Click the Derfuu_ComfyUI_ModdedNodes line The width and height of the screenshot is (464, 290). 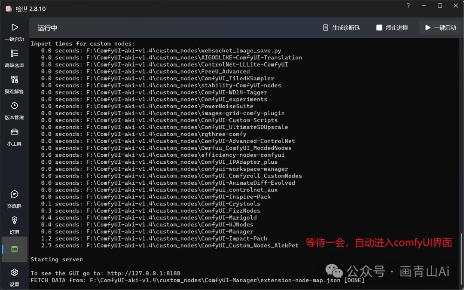click(x=166, y=148)
